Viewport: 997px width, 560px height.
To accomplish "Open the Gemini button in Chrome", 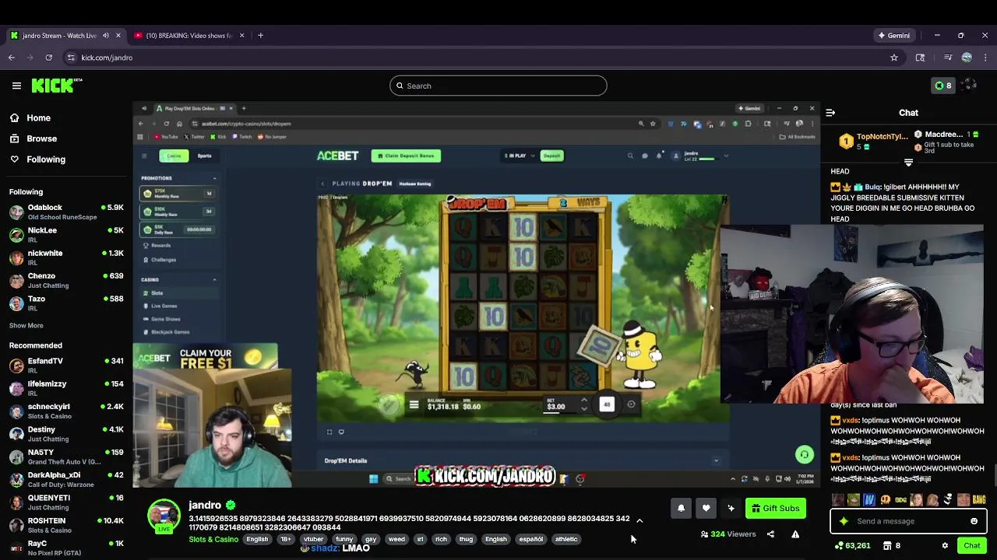I will (894, 35).
